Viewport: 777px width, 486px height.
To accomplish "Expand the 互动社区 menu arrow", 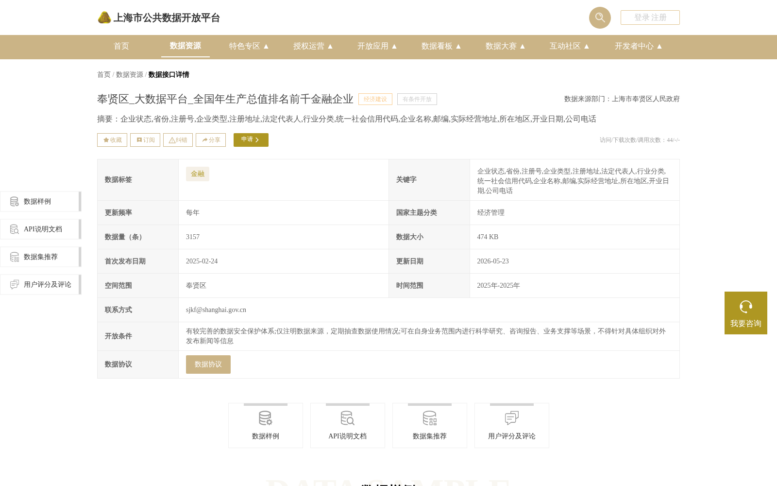I will point(587,46).
